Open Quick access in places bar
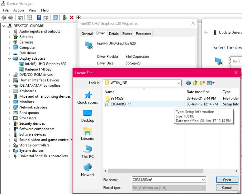Image resolution: width=242 pixels, height=194 pixels. pyautogui.click(x=88, y=98)
